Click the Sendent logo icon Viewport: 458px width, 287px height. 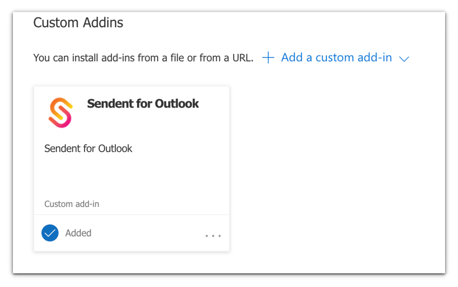61,113
